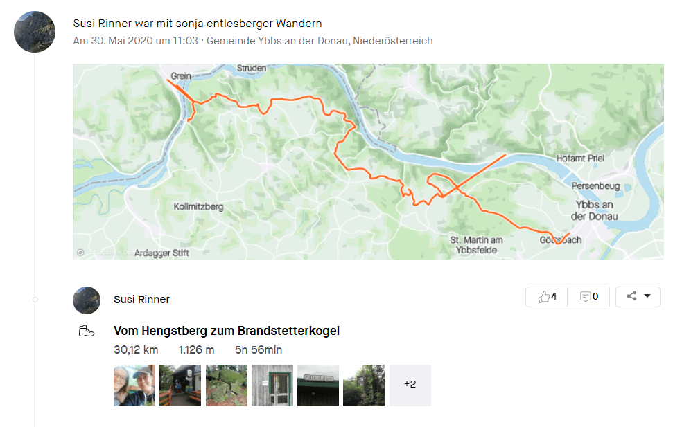This screenshot has width=691, height=427.
Task: Open the dark sign building thumbnail
Action: click(318, 385)
